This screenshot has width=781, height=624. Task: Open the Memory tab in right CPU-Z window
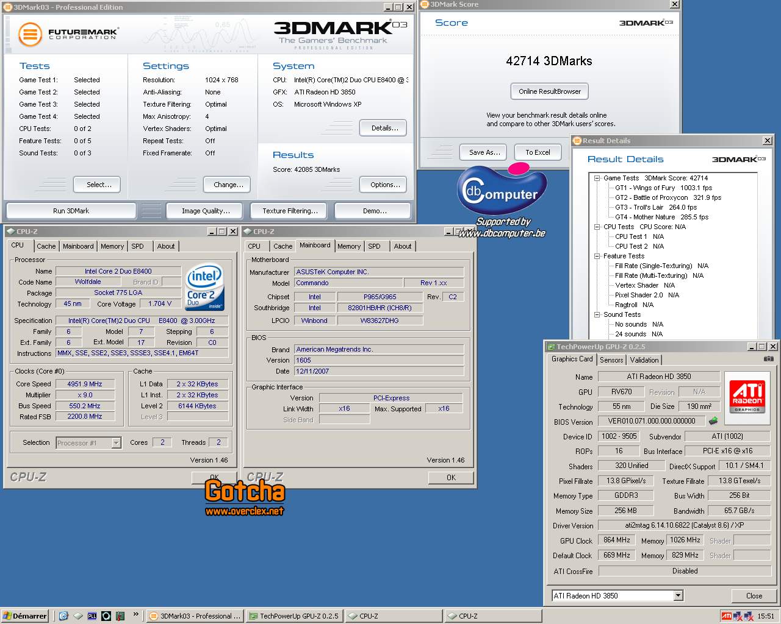click(x=349, y=246)
